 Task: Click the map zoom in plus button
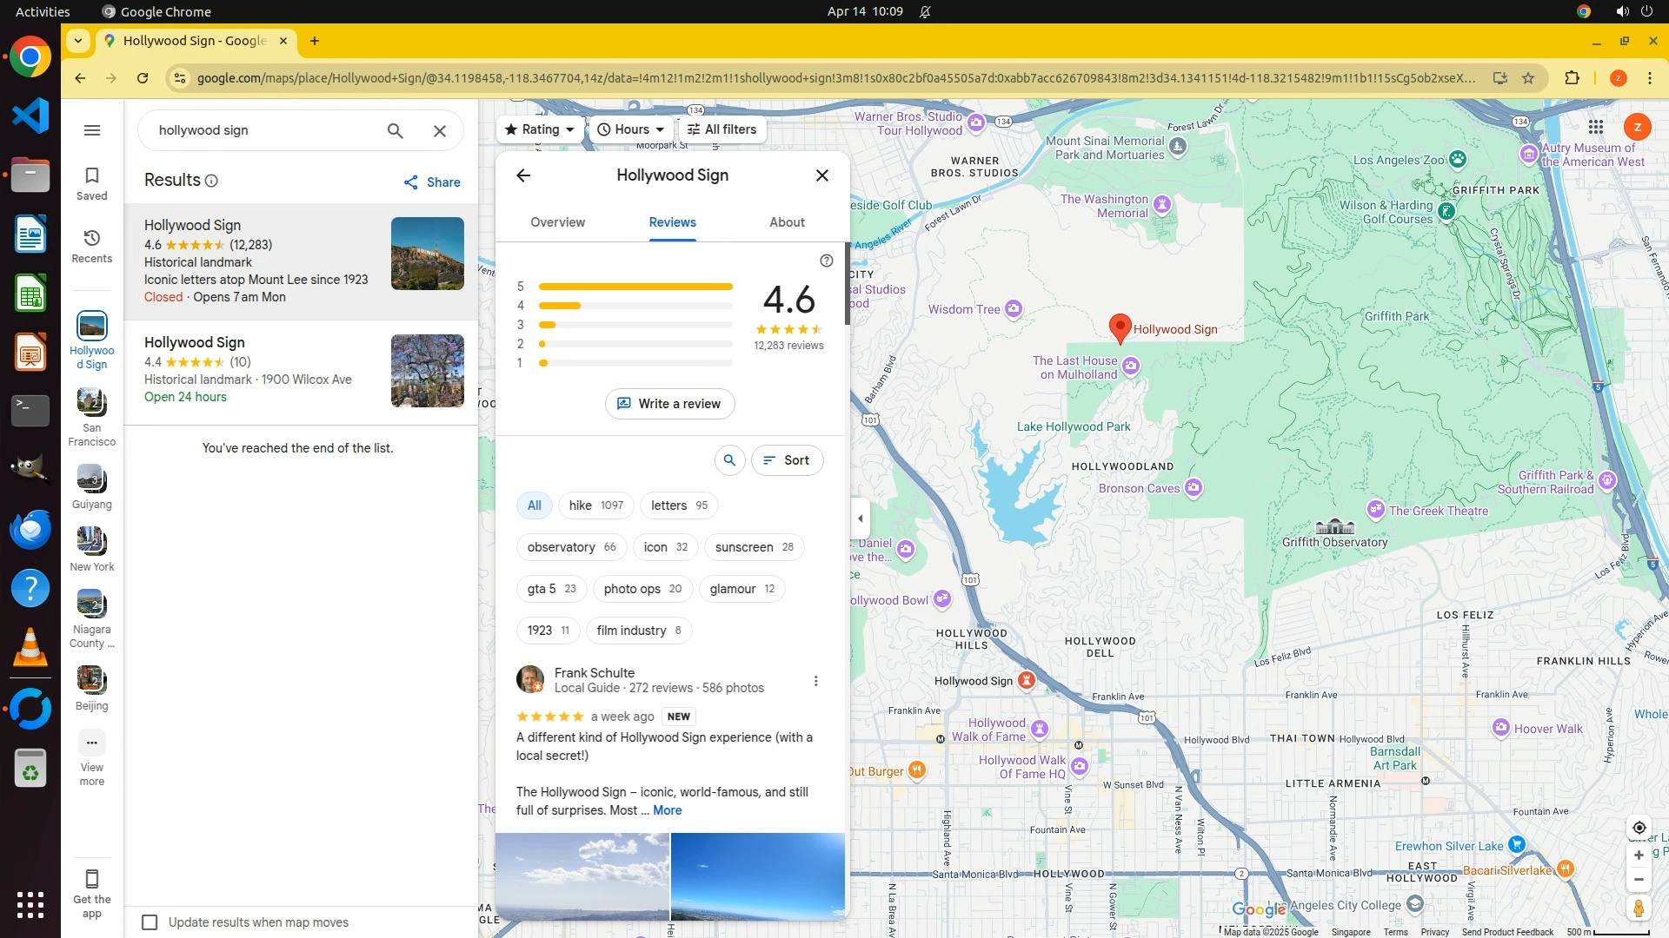(x=1639, y=855)
